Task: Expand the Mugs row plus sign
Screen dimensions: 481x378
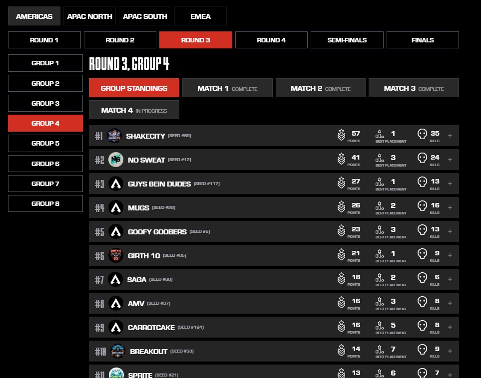Action: pos(450,207)
